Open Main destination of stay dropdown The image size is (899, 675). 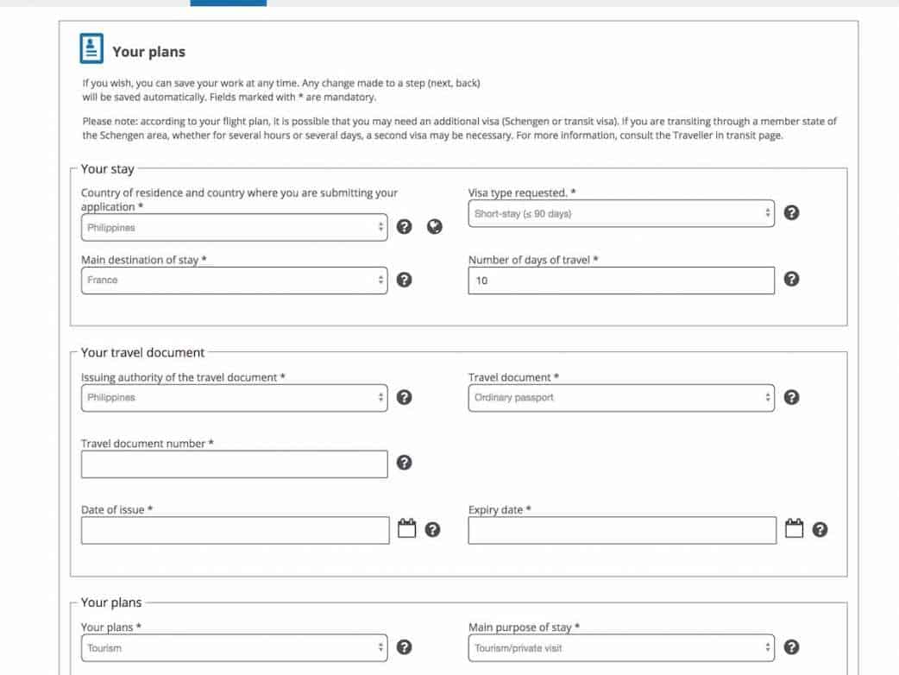[x=234, y=281]
